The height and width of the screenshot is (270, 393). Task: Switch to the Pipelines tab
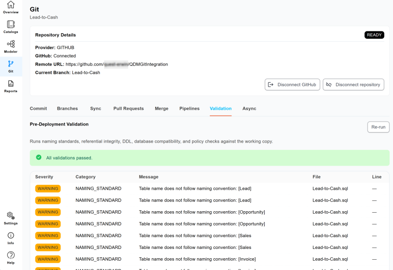click(190, 108)
